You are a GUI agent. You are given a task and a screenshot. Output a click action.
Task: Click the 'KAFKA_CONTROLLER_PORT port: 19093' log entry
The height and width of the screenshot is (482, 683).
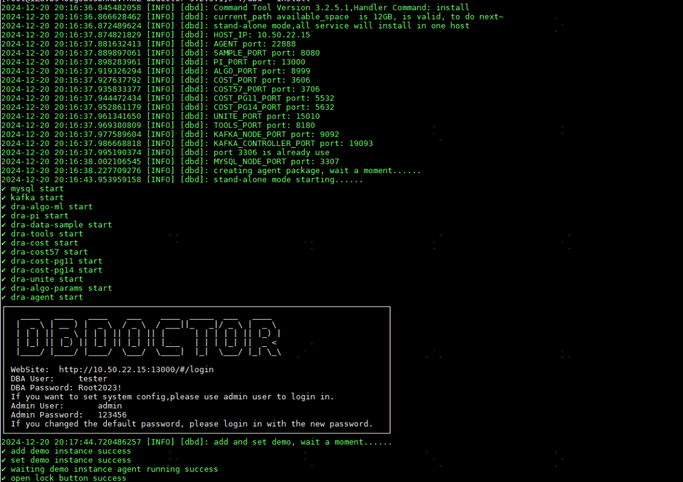pyautogui.click(x=187, y=143)
